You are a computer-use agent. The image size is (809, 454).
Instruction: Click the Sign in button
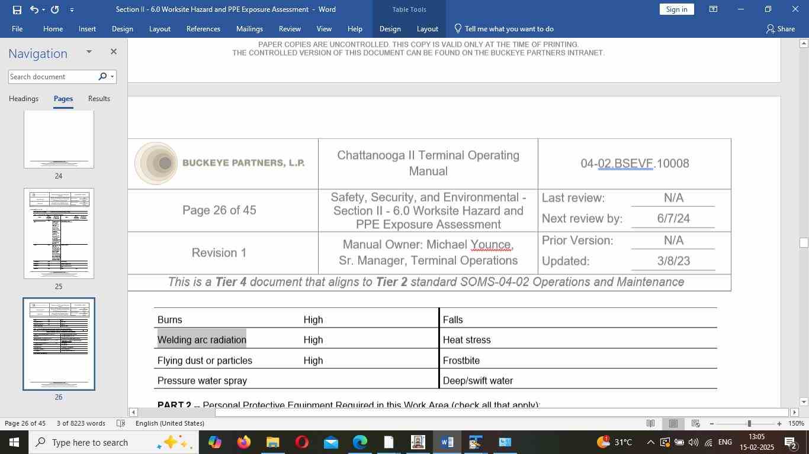(x=676, y=9)
